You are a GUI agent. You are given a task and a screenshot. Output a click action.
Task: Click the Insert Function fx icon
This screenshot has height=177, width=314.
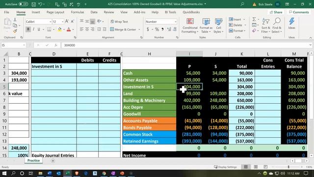point(56,45)
